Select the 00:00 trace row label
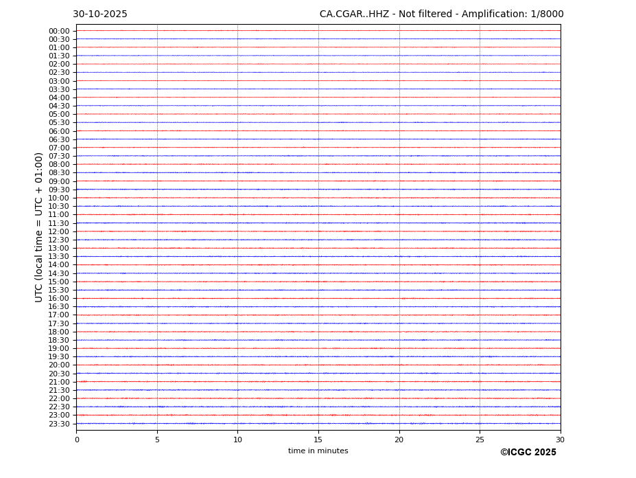The image size is (636, 478). (x=59, y=31)
